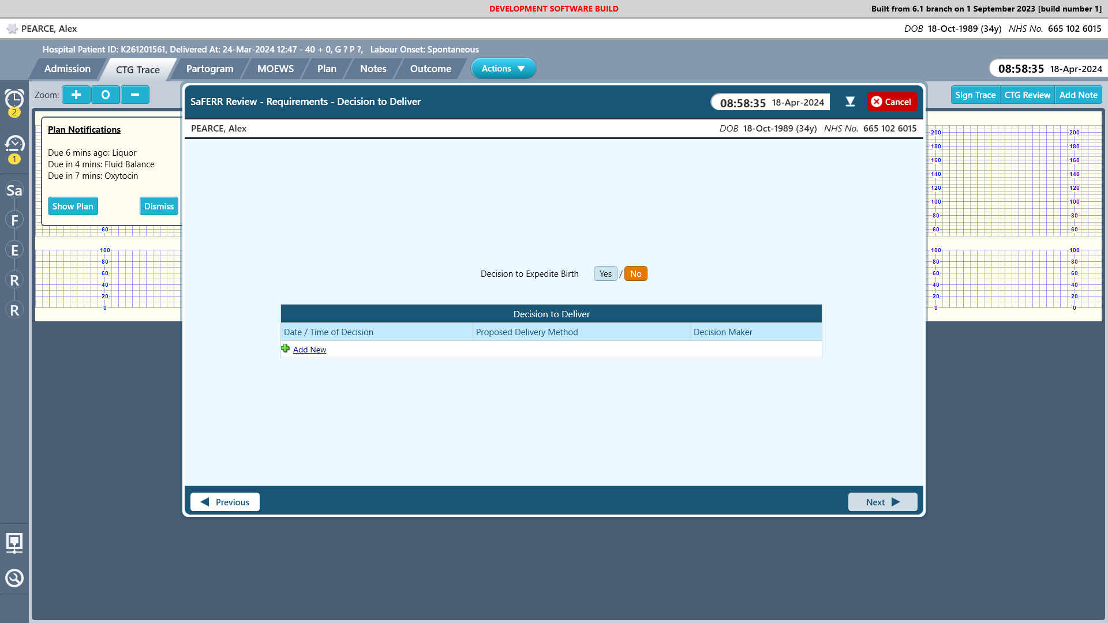This screenshot has height=623, width=1108.
Task: Click the 'Due in 4 mins: Fluid Balance' entry
Action: click(x=101, y=164)
